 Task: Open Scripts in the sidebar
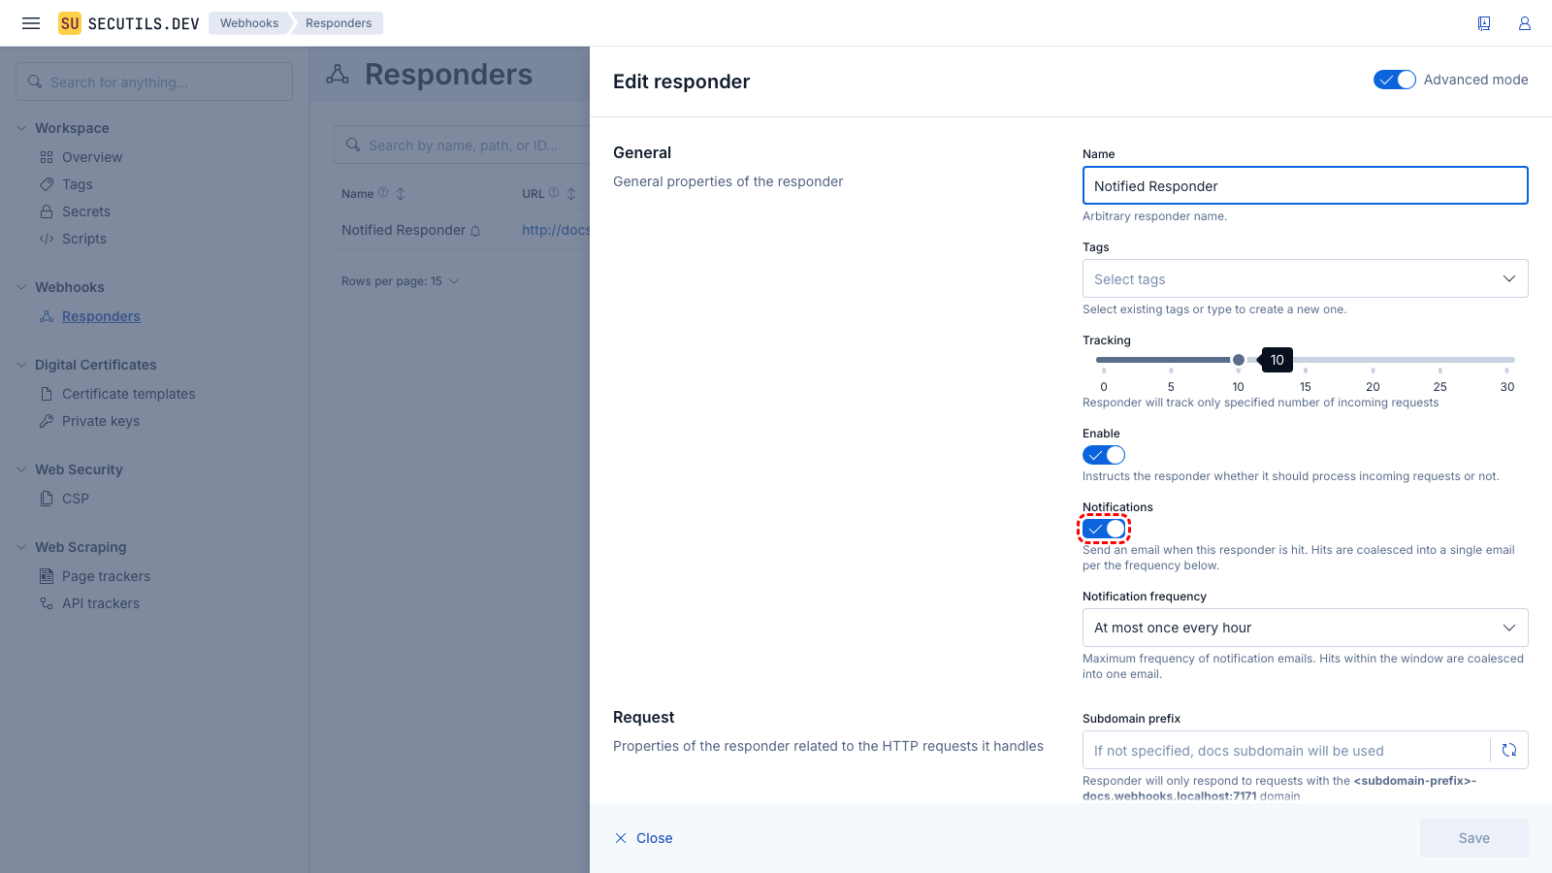[84, 239]
